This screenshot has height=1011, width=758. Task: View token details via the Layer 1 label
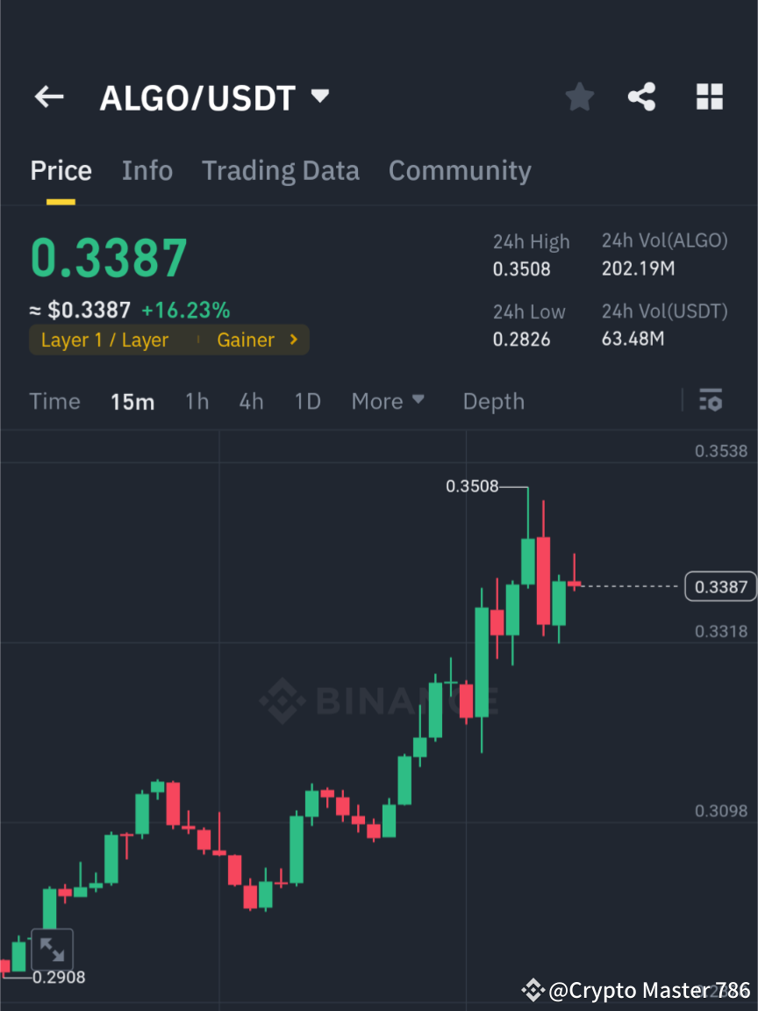(x=104, y=340)
